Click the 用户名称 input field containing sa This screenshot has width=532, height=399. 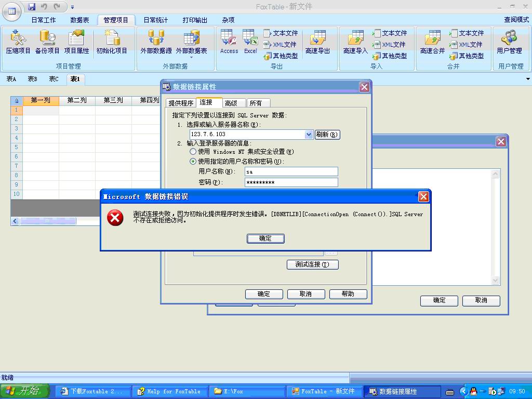pyautogui.click(x=291, y=171)
